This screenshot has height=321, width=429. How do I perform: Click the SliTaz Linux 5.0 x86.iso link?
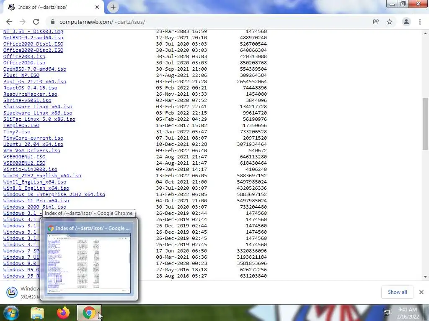click(x=39, y=119)
